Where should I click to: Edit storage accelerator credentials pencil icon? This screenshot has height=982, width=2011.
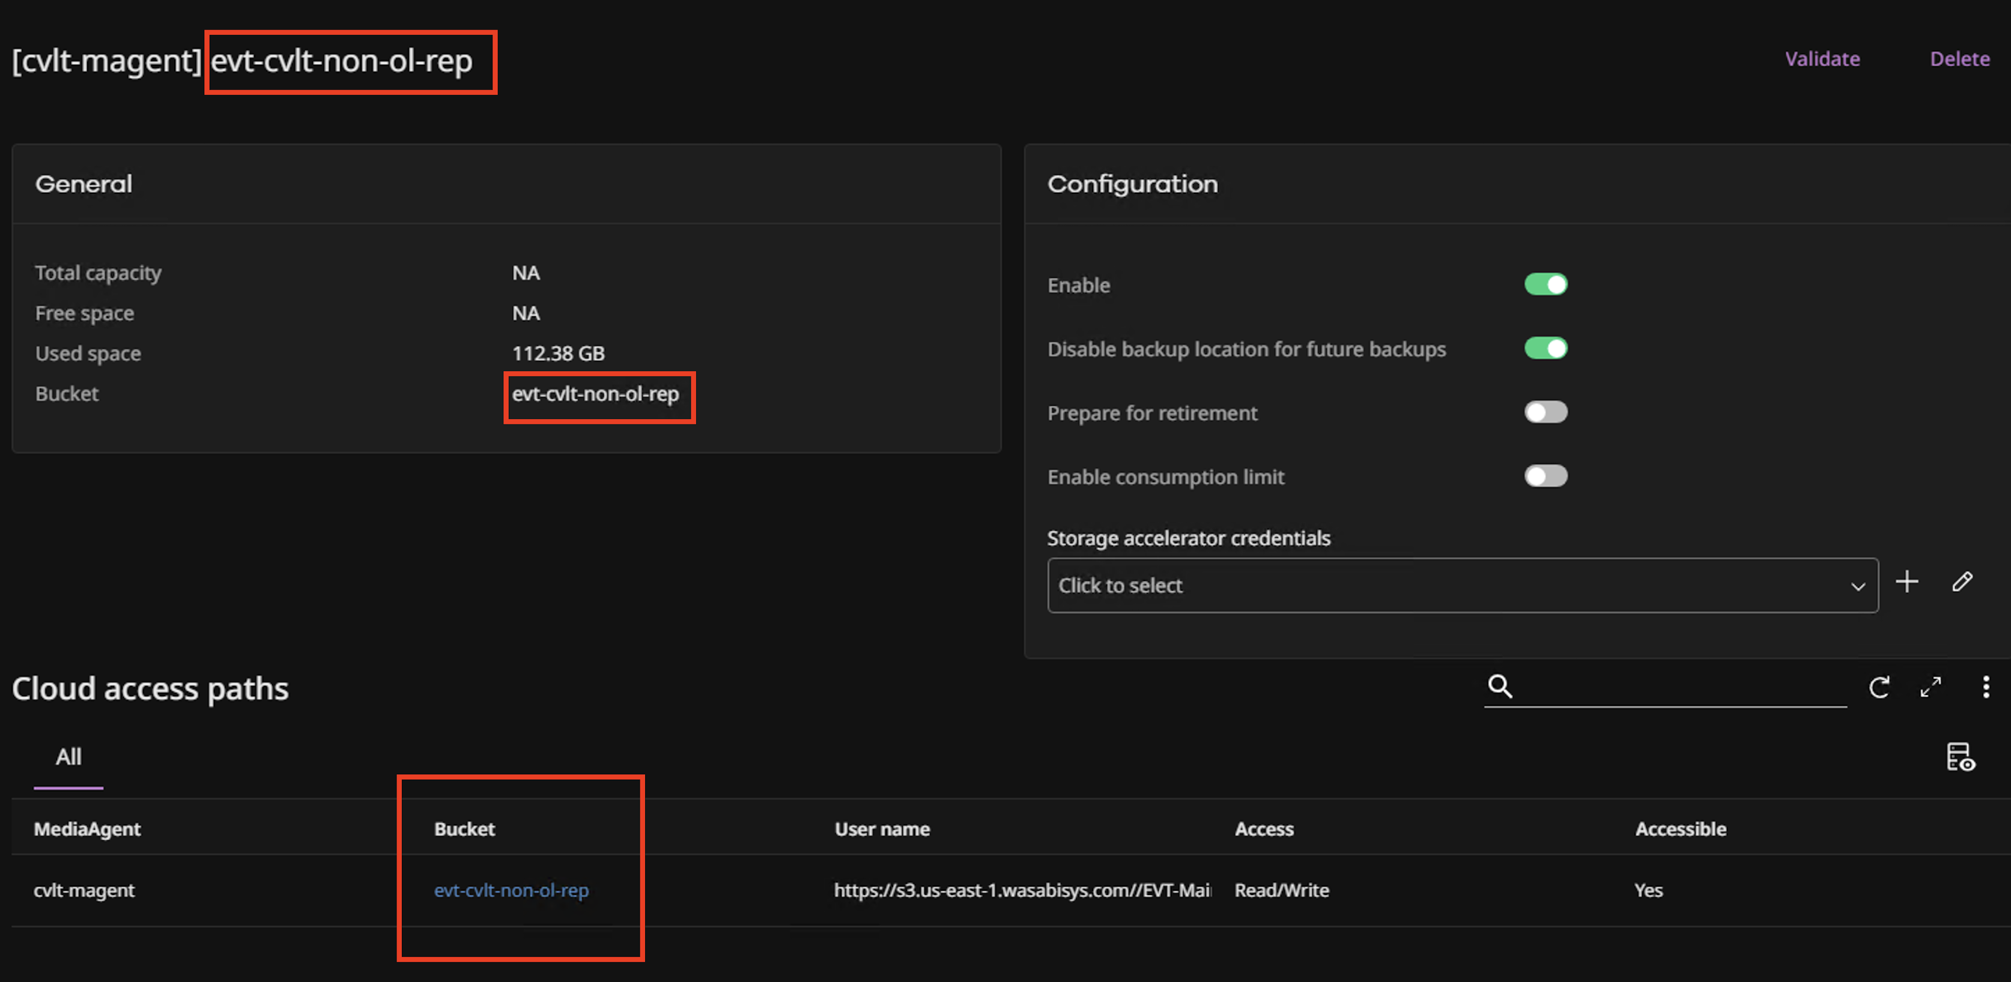point(1962,582)
